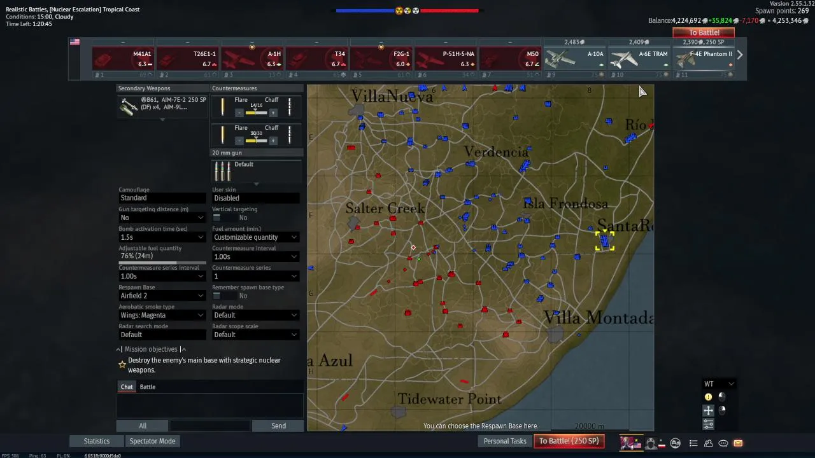Open the 20 mm gun Default belt selector
Screen dimensions: 815x458
[x=257, y=170]
